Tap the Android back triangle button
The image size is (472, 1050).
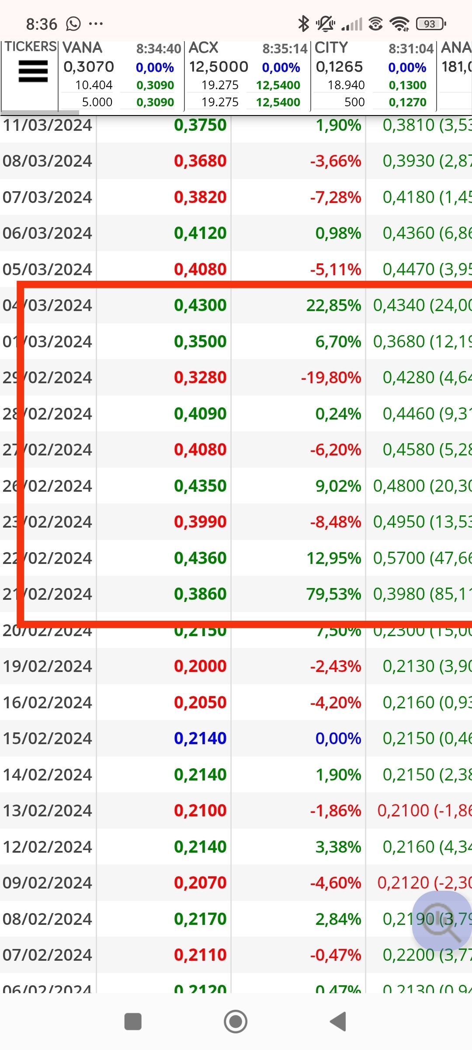[x=338, y=1022]
